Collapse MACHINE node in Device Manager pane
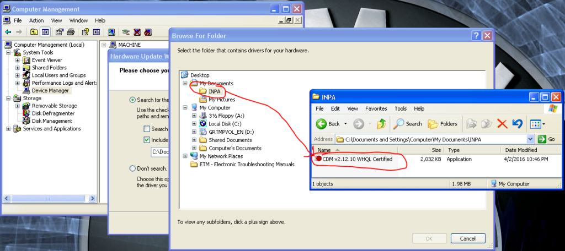 point(104,45)
